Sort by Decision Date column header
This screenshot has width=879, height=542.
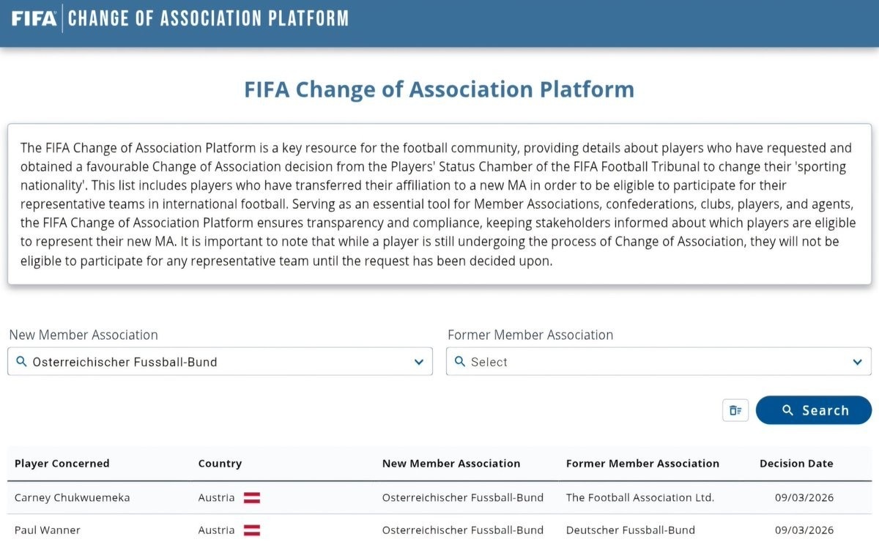click(796, 464)
